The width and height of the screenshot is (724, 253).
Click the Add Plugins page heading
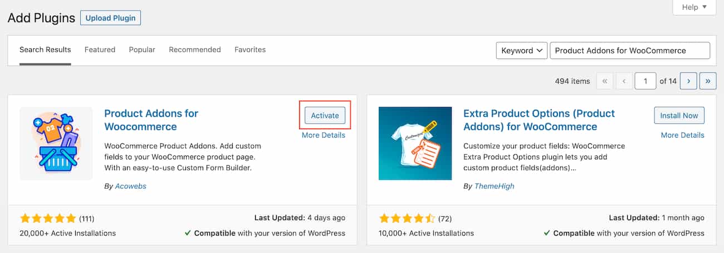click(x=41, y=18)
